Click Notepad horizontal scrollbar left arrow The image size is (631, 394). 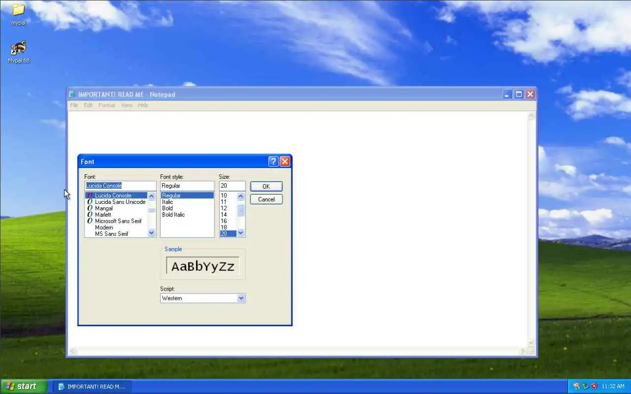(x=73, y=352)
